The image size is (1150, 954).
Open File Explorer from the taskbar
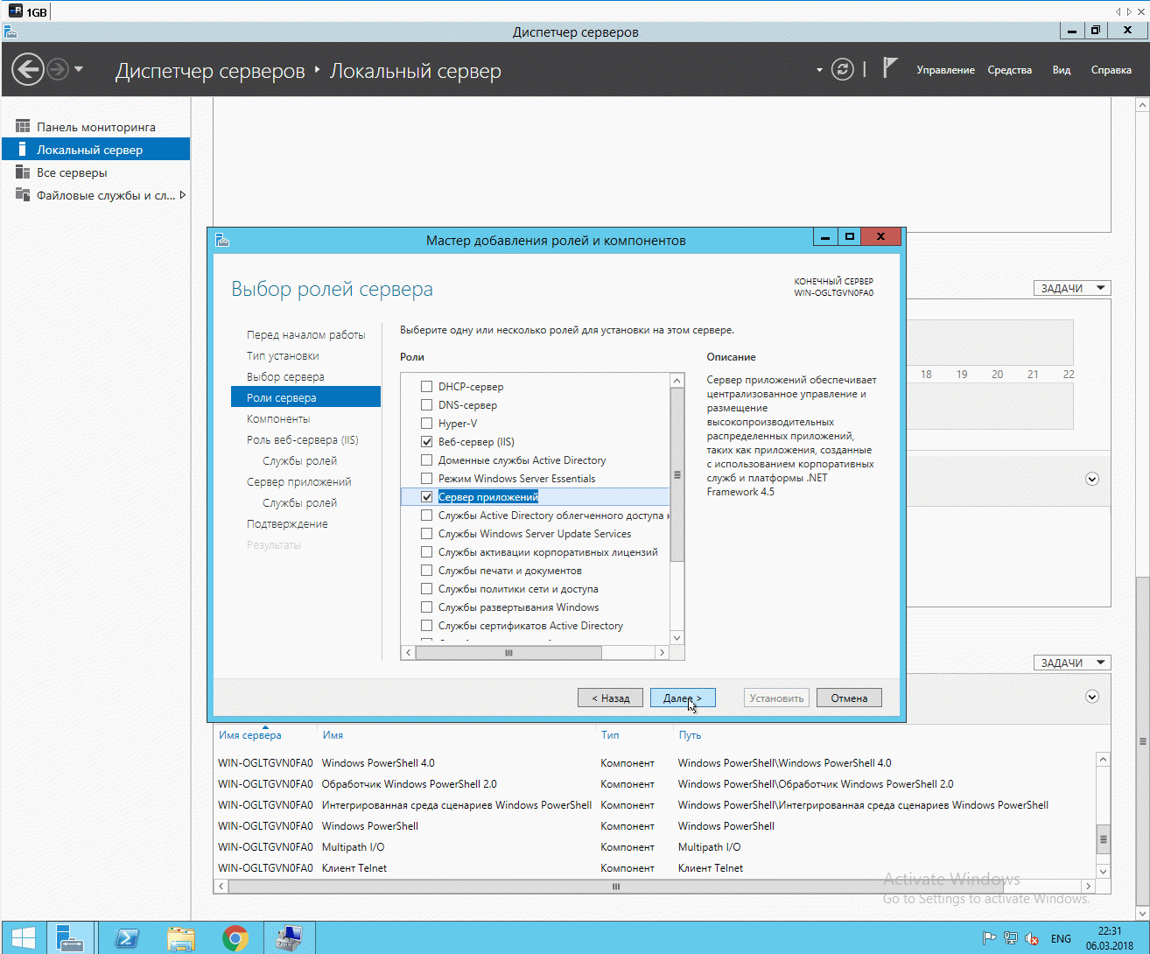click(x=181, y=938)
